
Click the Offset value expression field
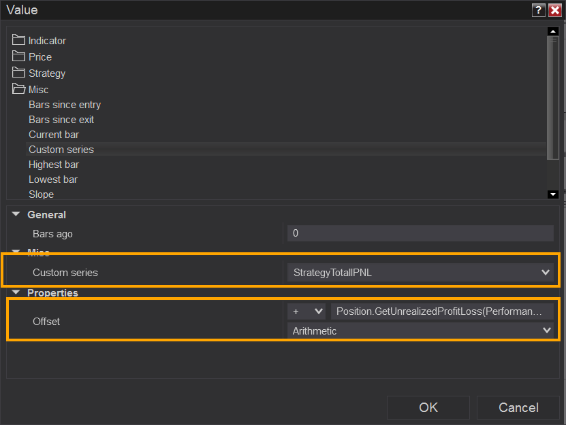[441, 311]
